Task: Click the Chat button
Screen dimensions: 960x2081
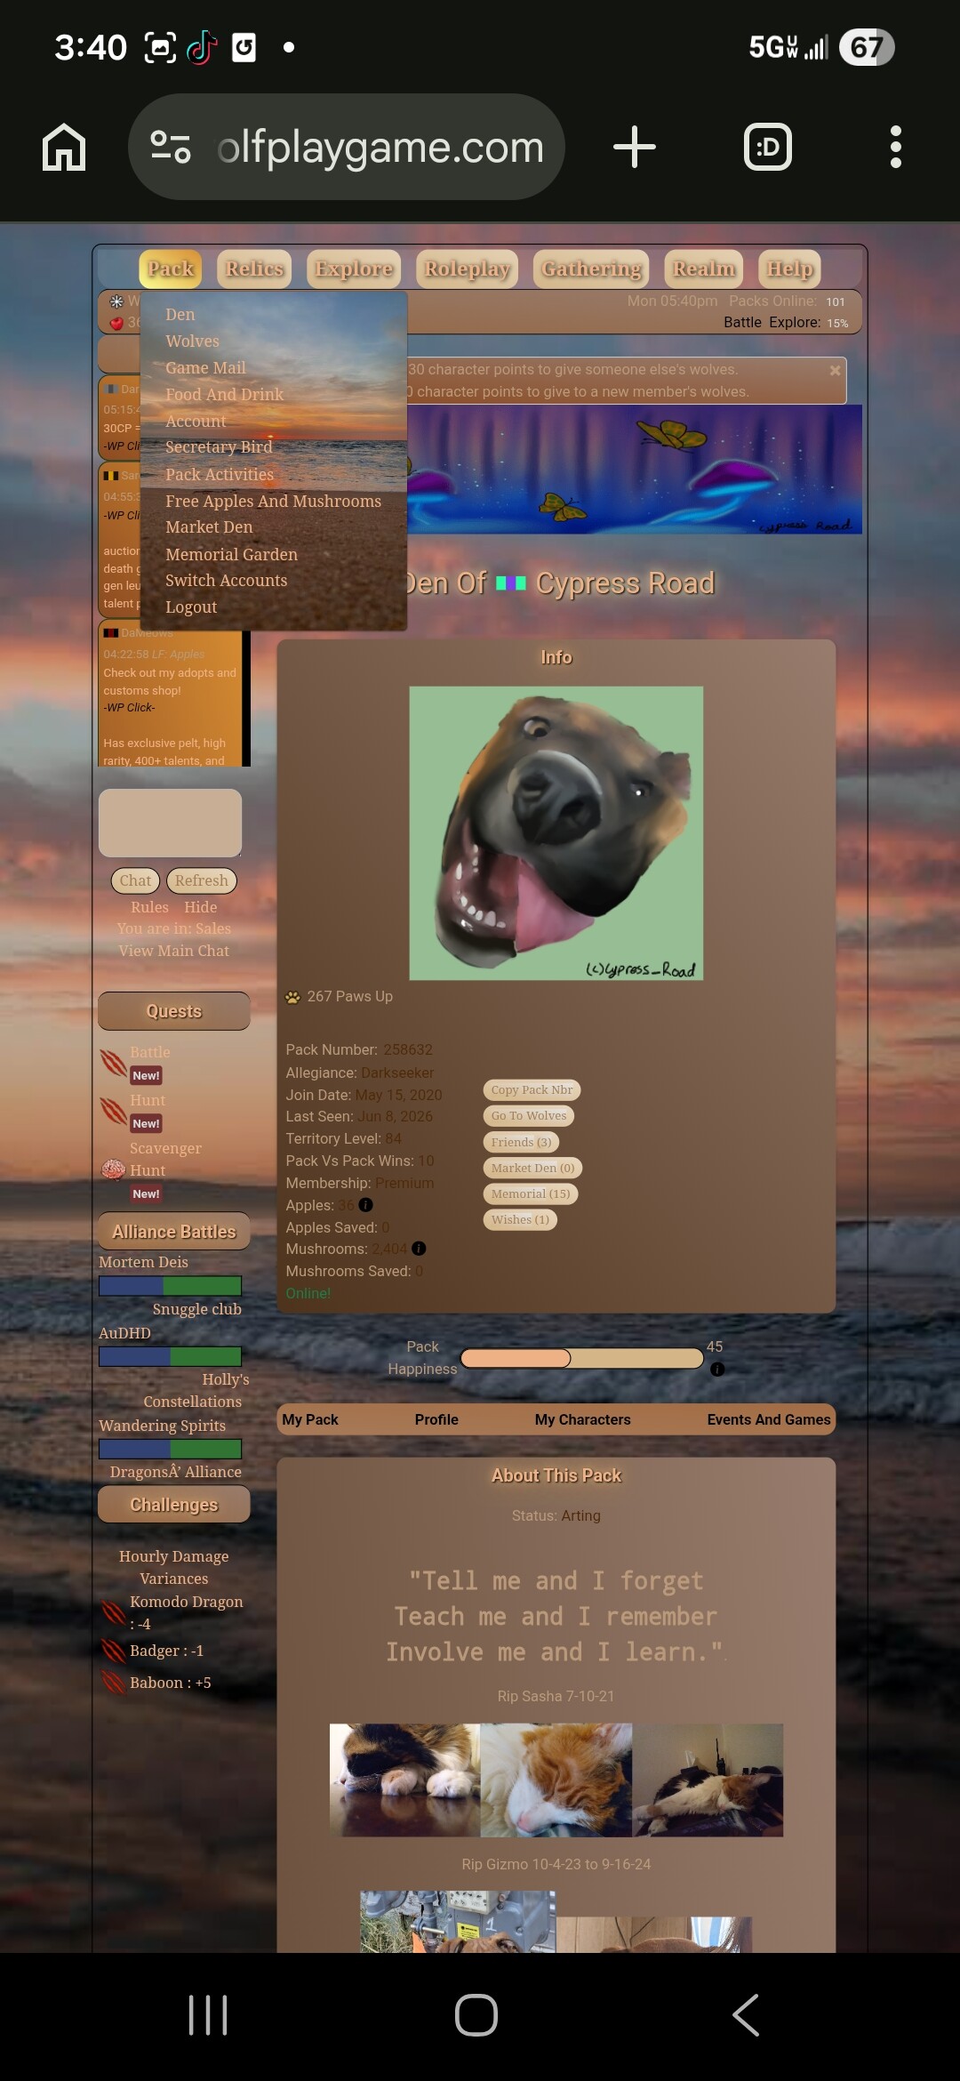Action: click(135, 880)
